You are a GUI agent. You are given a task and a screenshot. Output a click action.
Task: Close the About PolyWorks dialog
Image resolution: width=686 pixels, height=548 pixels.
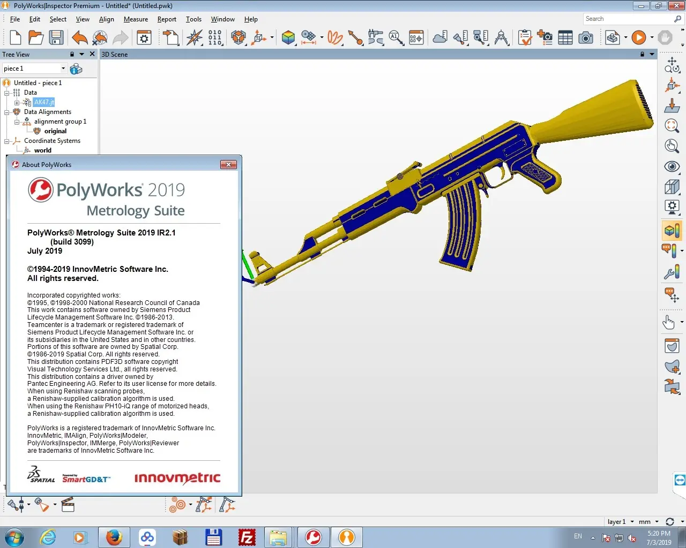pos(228,164)
